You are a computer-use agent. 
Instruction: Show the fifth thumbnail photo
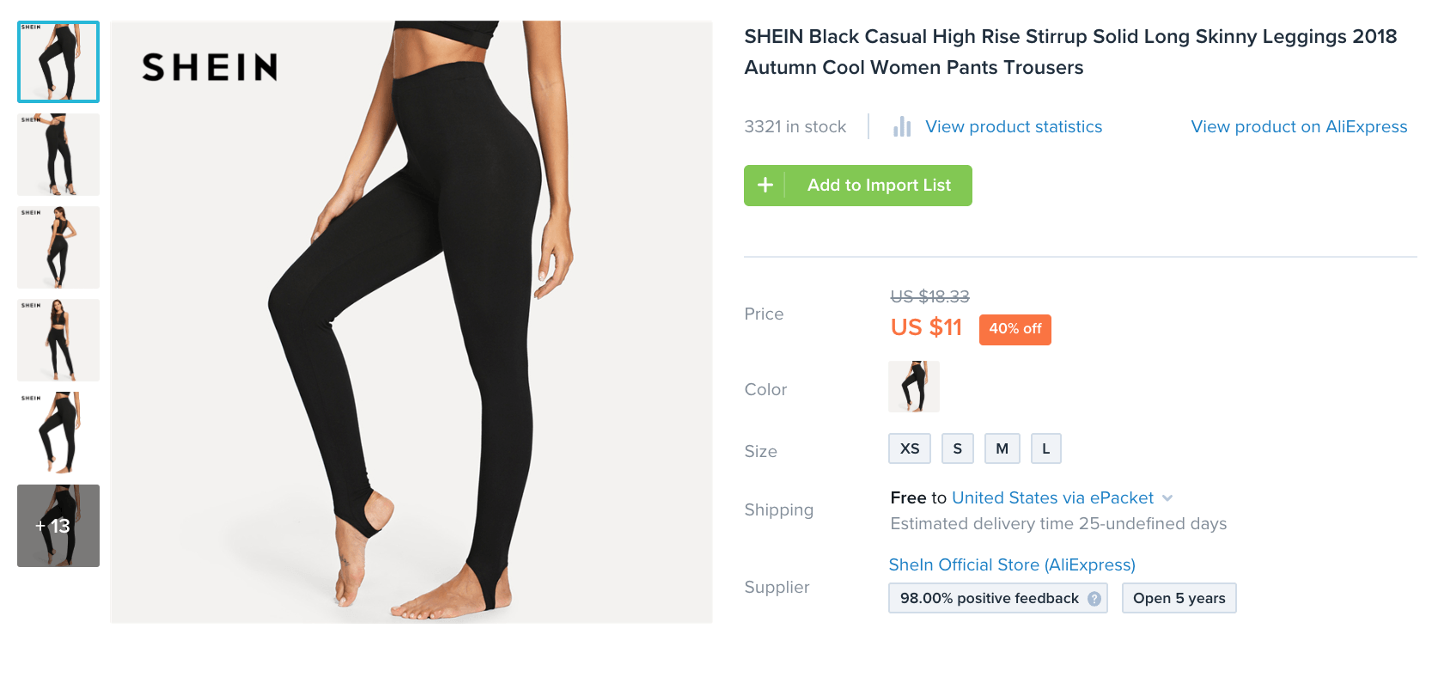point(58,433)
